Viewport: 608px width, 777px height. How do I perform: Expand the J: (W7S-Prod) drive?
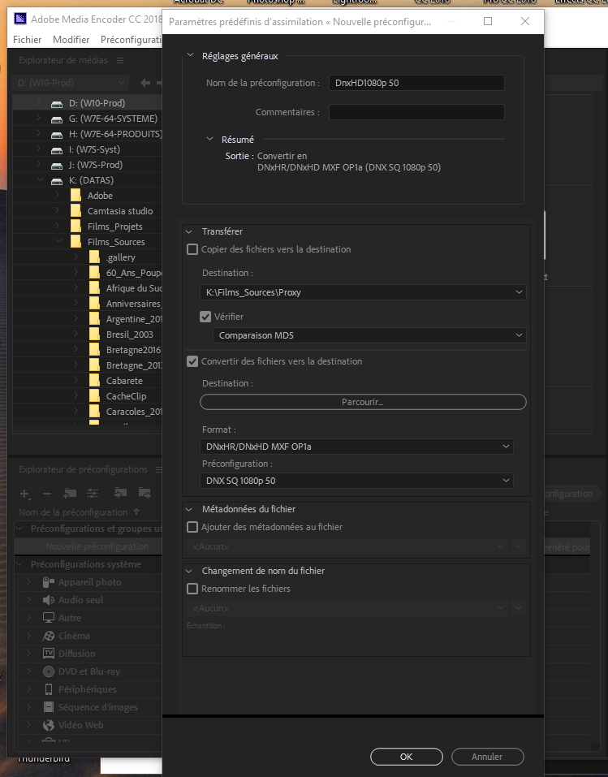point(39,165)
